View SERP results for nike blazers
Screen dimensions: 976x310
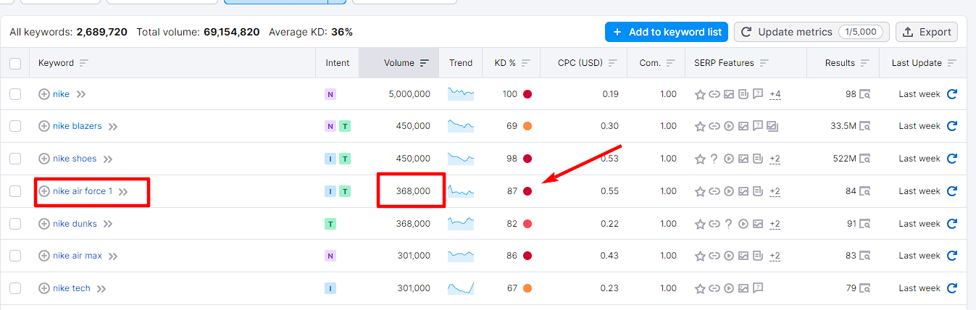click(864, 126)
